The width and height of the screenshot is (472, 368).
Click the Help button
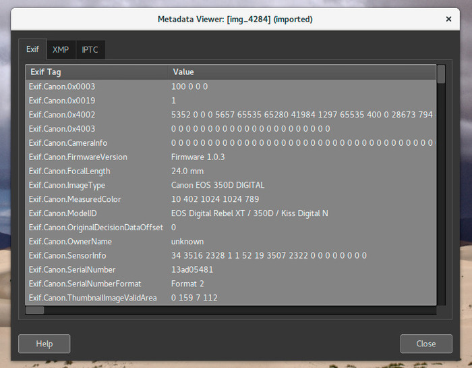coord(45,344)
